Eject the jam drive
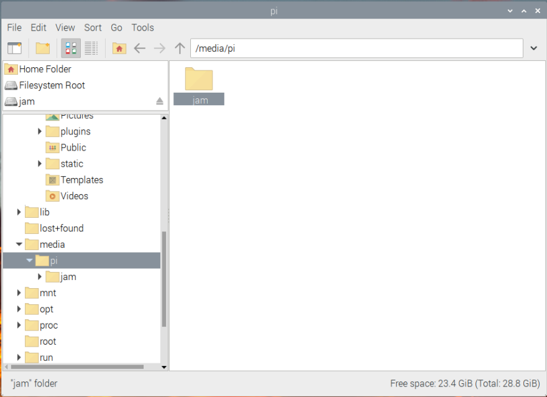 tap(159, 101)
